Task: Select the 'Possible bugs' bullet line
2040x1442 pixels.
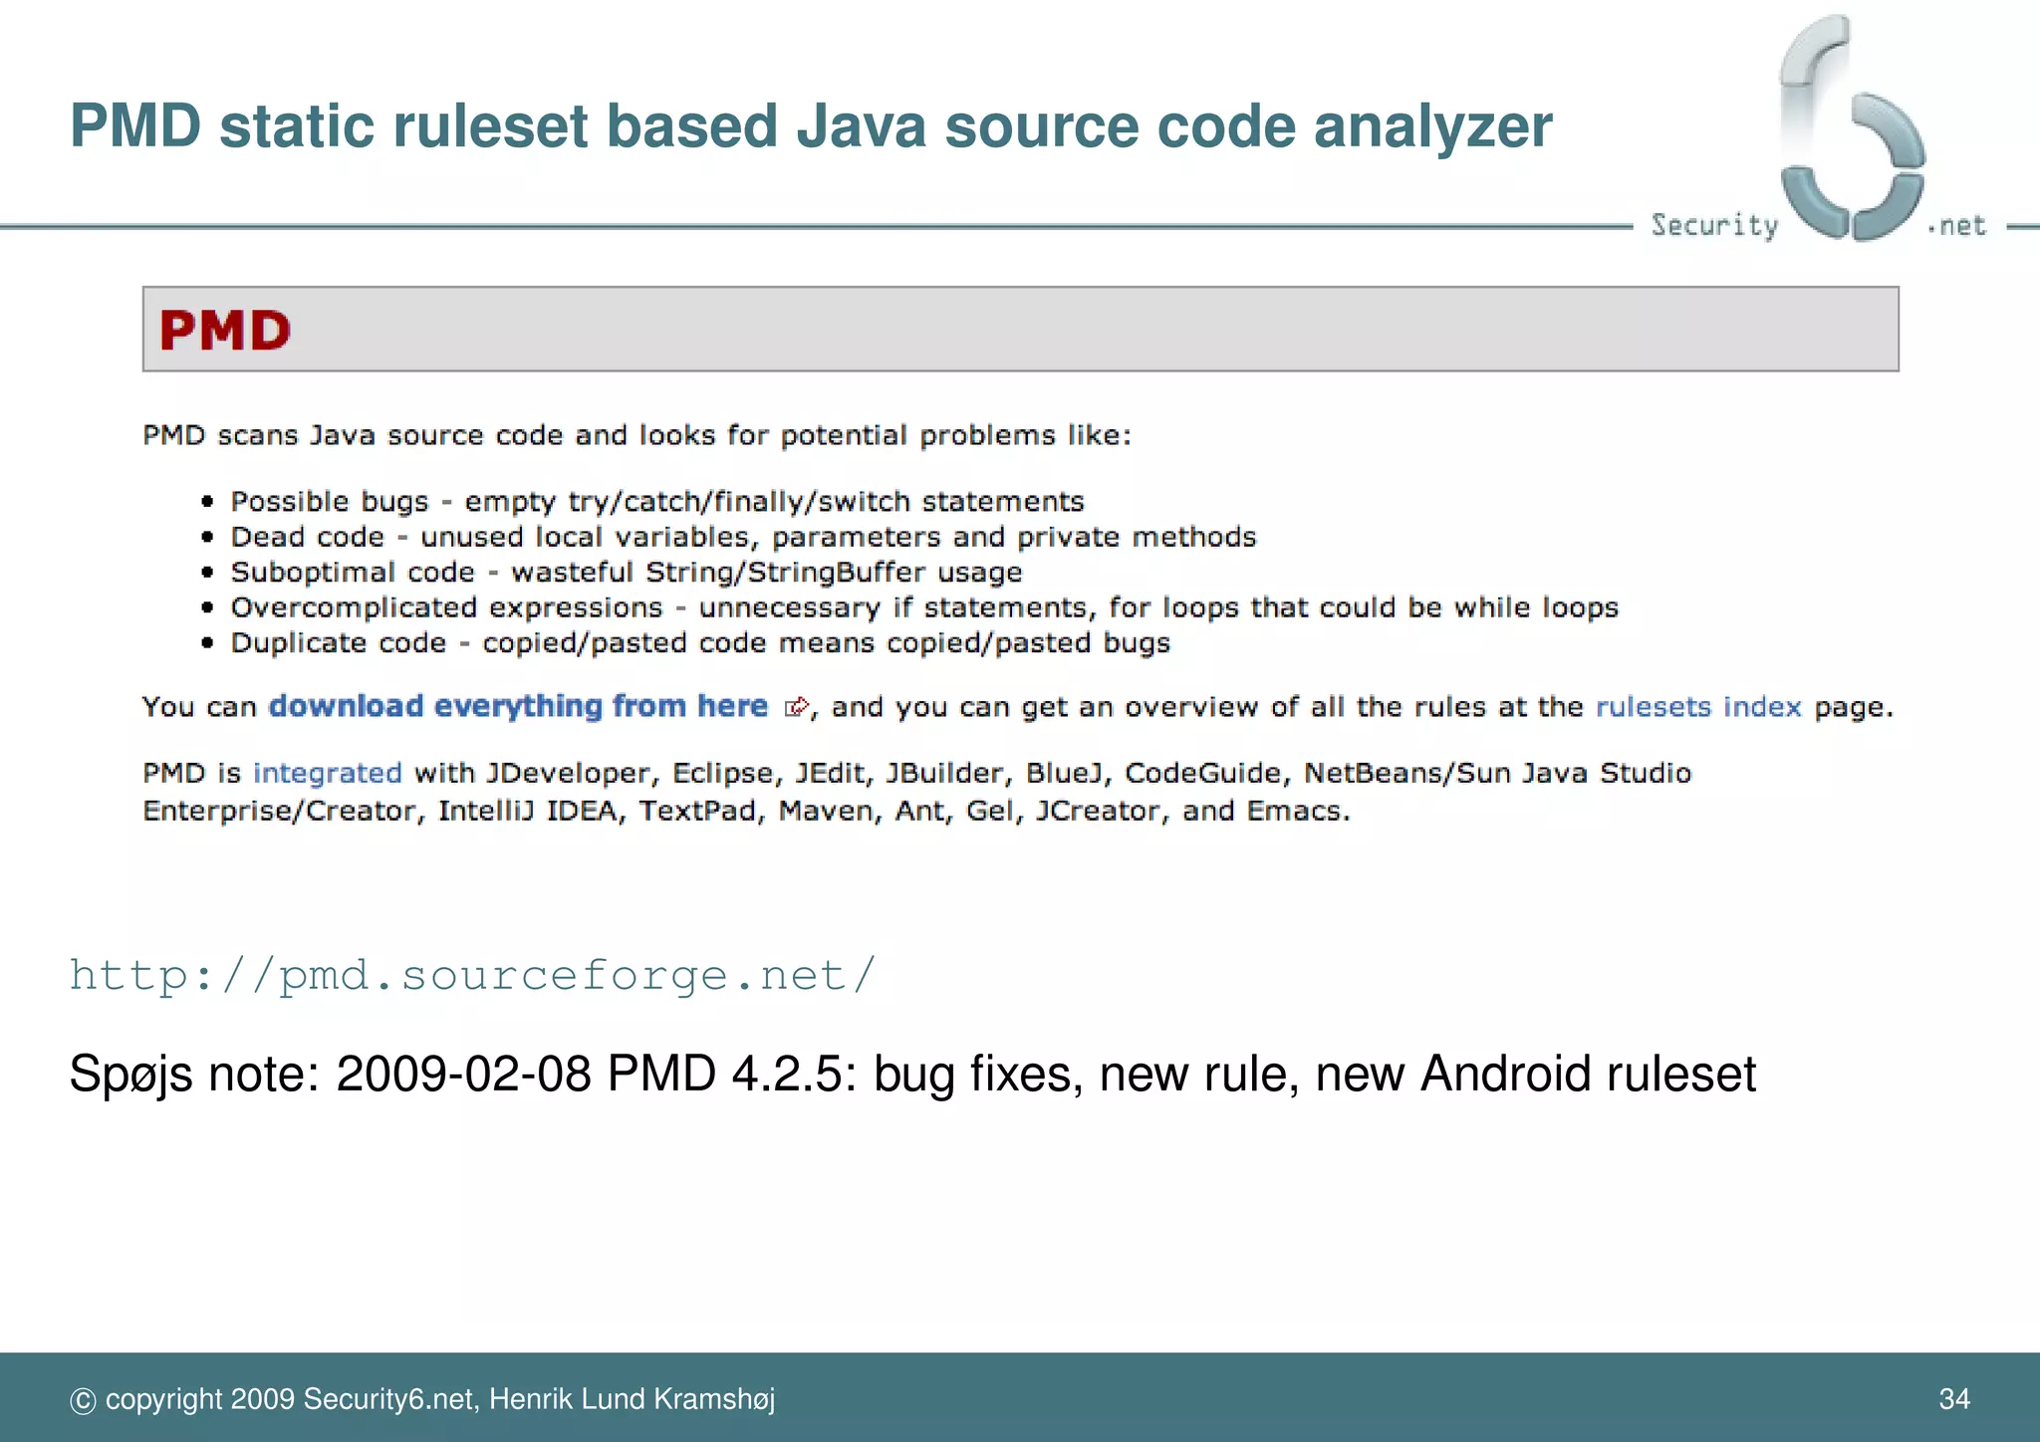Action: (656, 501)
